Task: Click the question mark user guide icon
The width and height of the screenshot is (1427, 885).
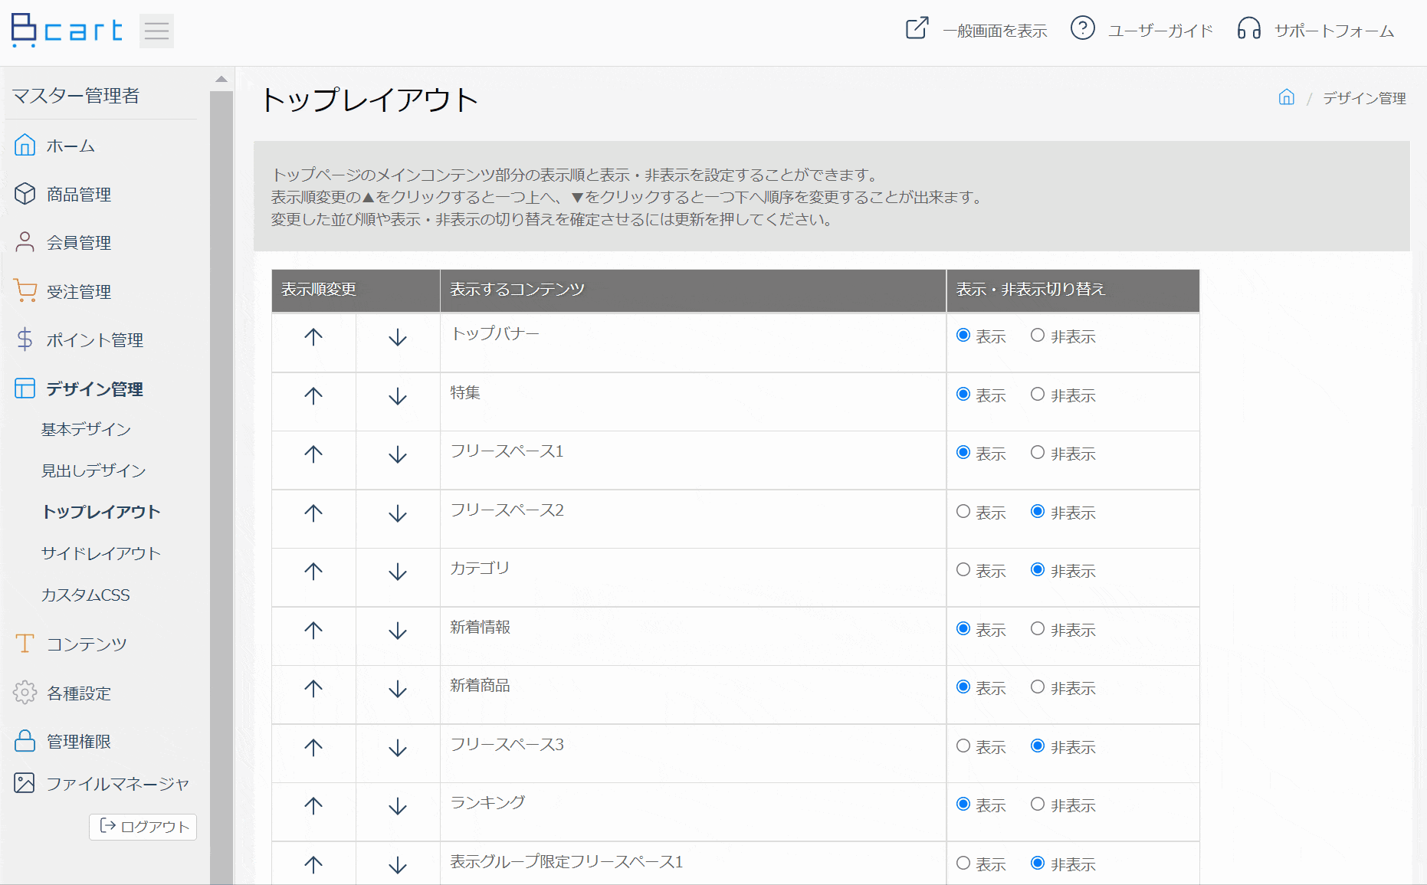Action: [x=1082, y=28]
